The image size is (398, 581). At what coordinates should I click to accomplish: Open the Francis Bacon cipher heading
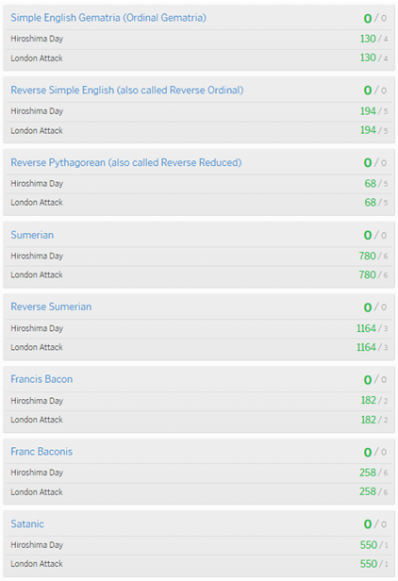click(x=41, y=379)
